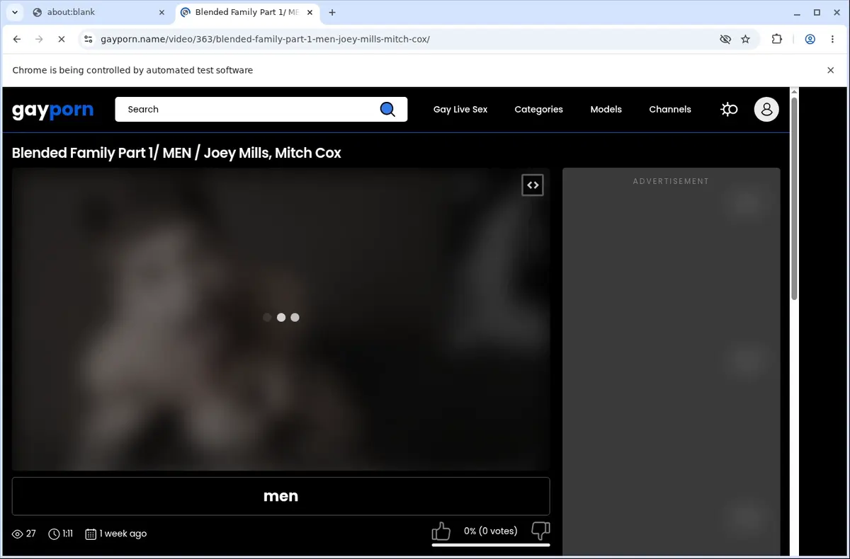The width and height of the screenshot is (850, 559).
Task: Click the thumbs up like icon
Action: tap(441, 531)
